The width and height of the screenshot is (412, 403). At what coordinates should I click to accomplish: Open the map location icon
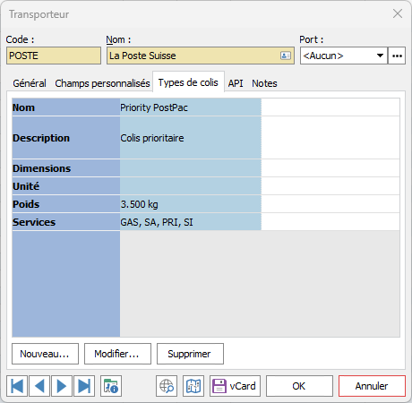tap(193, 386)
